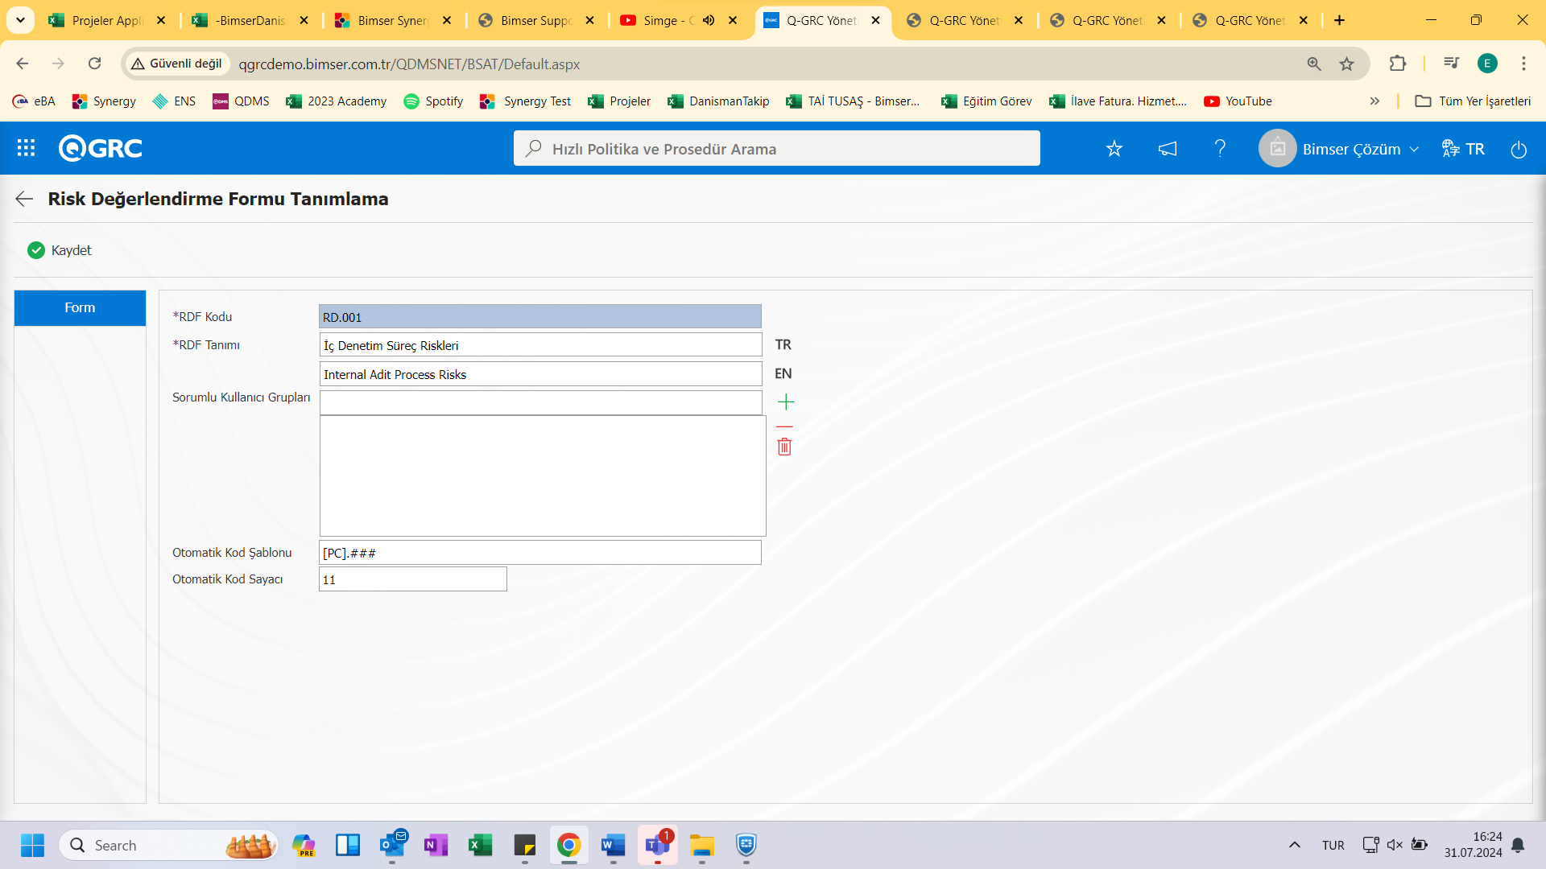
Task: Click the help question mark icon
Action: 1220,149
